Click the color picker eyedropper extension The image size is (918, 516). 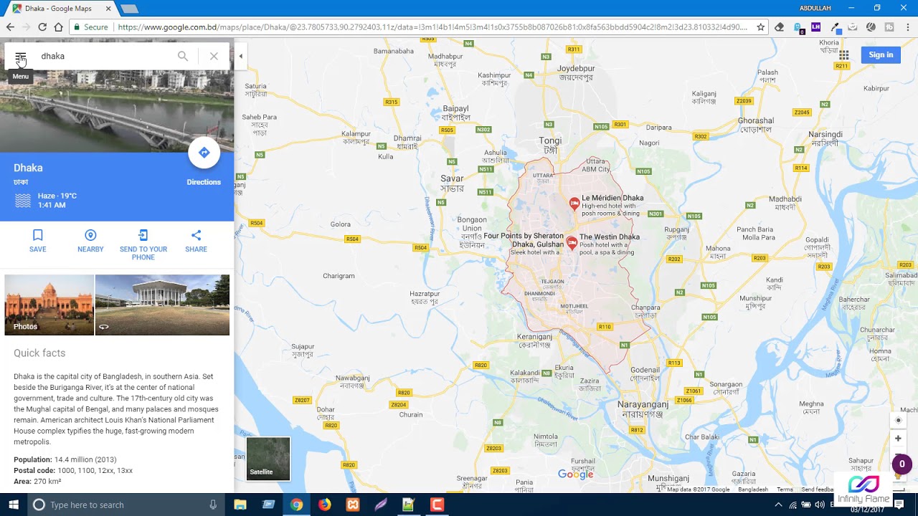tap(835, 27)
